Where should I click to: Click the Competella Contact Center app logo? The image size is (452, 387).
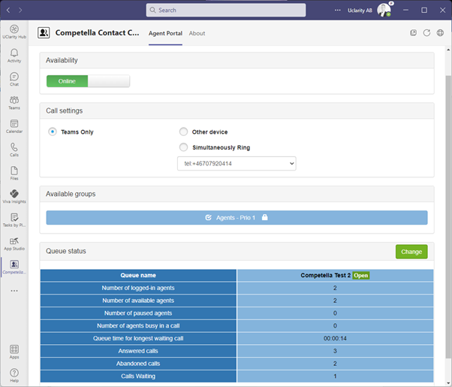click(x=44, y=33)
